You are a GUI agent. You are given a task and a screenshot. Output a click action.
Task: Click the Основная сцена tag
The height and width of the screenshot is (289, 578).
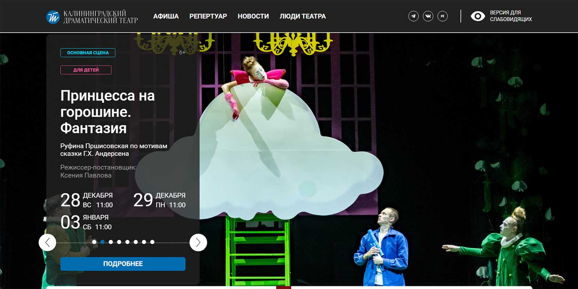click(x=88, y=53)
